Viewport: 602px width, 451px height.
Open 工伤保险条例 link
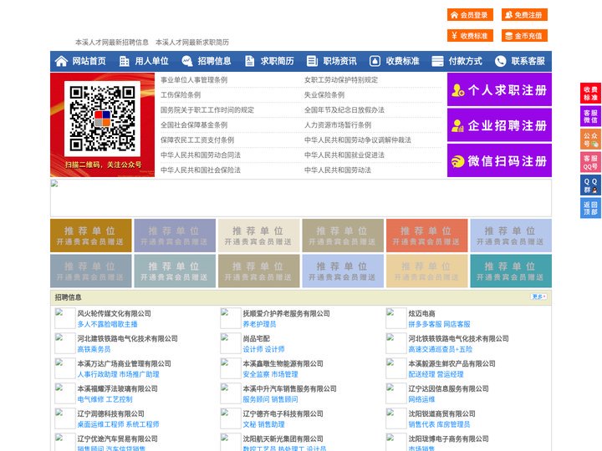point(181,94)
